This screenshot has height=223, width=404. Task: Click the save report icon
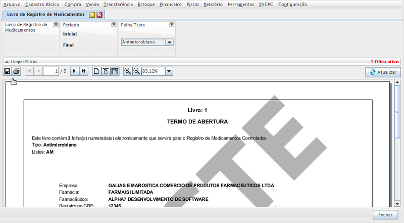click(x=8, y=71)
